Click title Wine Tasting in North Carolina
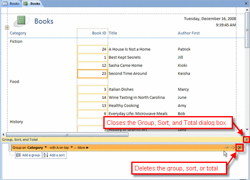The width and height of the screenshot is (250, 180). (137, 97)
